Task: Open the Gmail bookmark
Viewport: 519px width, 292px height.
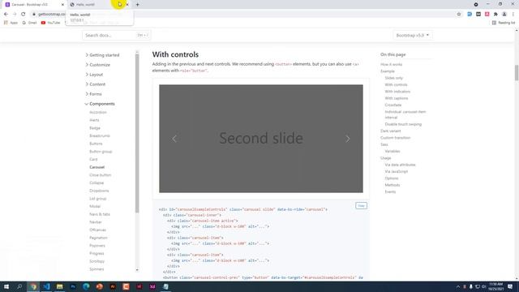Action: tap(29, 23)
